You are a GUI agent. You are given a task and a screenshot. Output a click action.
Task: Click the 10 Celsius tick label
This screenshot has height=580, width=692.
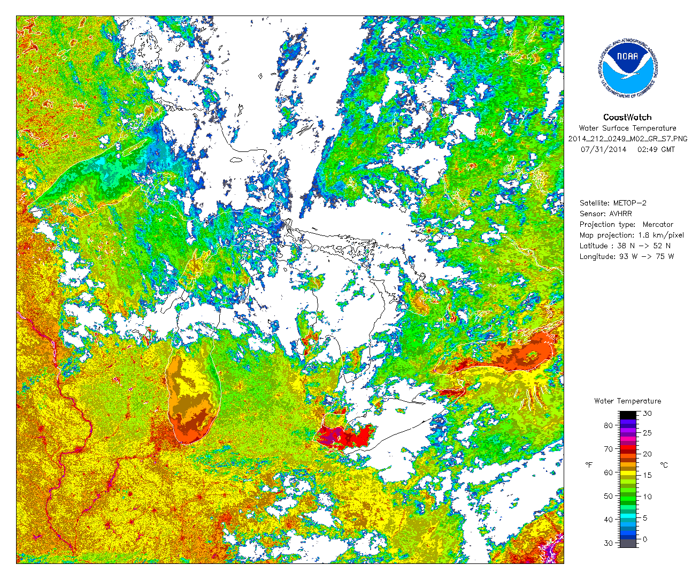click(647, 497)
